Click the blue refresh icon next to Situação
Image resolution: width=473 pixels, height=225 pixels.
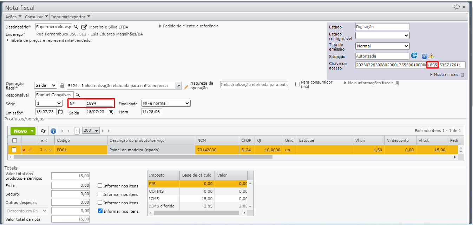[414, 56]
